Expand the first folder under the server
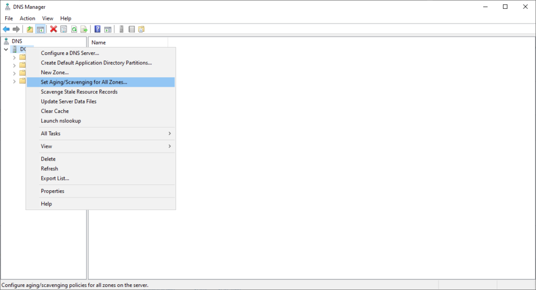The image size is (536, 290). 14,57
